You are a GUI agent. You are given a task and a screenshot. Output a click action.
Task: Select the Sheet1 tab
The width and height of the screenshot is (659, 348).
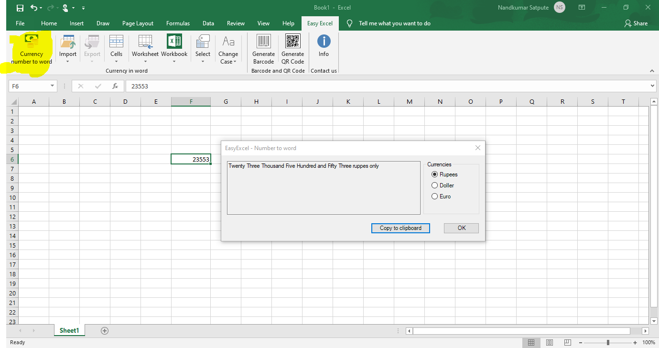69,330
